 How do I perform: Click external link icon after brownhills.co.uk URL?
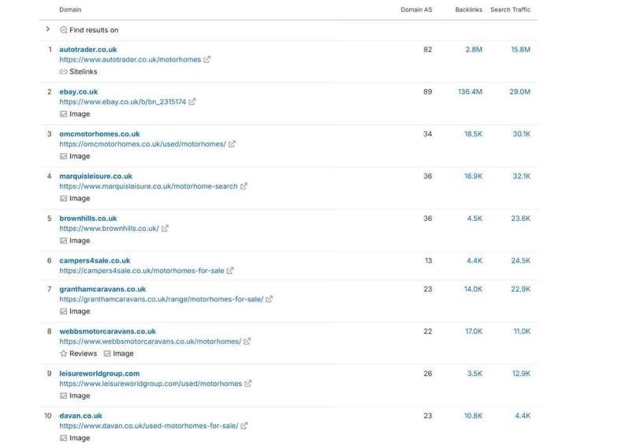(x=165, y=228)
